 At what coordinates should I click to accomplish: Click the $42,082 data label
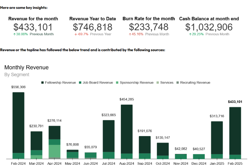click(181, 149)
